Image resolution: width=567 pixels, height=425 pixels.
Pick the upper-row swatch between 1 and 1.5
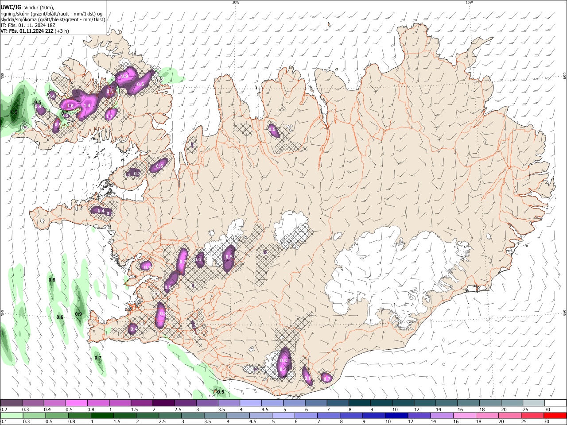coord(120,403)
